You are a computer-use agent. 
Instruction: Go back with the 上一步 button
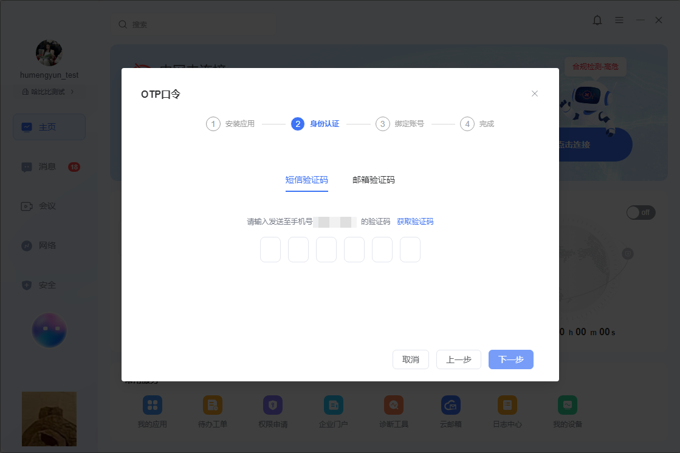pyautogui.click(x=459, y=359)
